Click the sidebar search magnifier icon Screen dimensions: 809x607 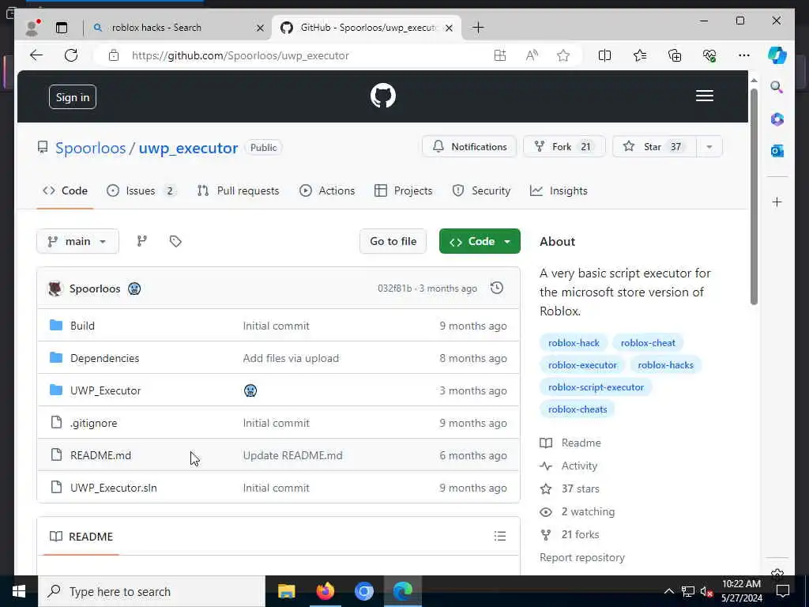(x=777, y=87)
